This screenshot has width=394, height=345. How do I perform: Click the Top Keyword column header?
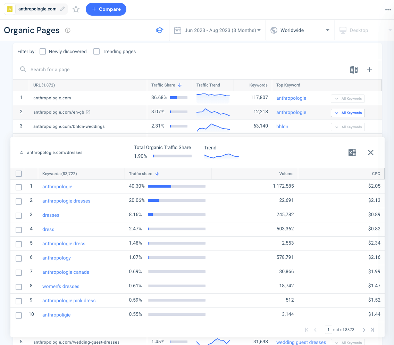point(288,85)
